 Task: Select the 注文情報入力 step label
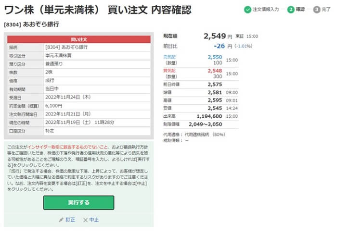[x=266, y=10]
